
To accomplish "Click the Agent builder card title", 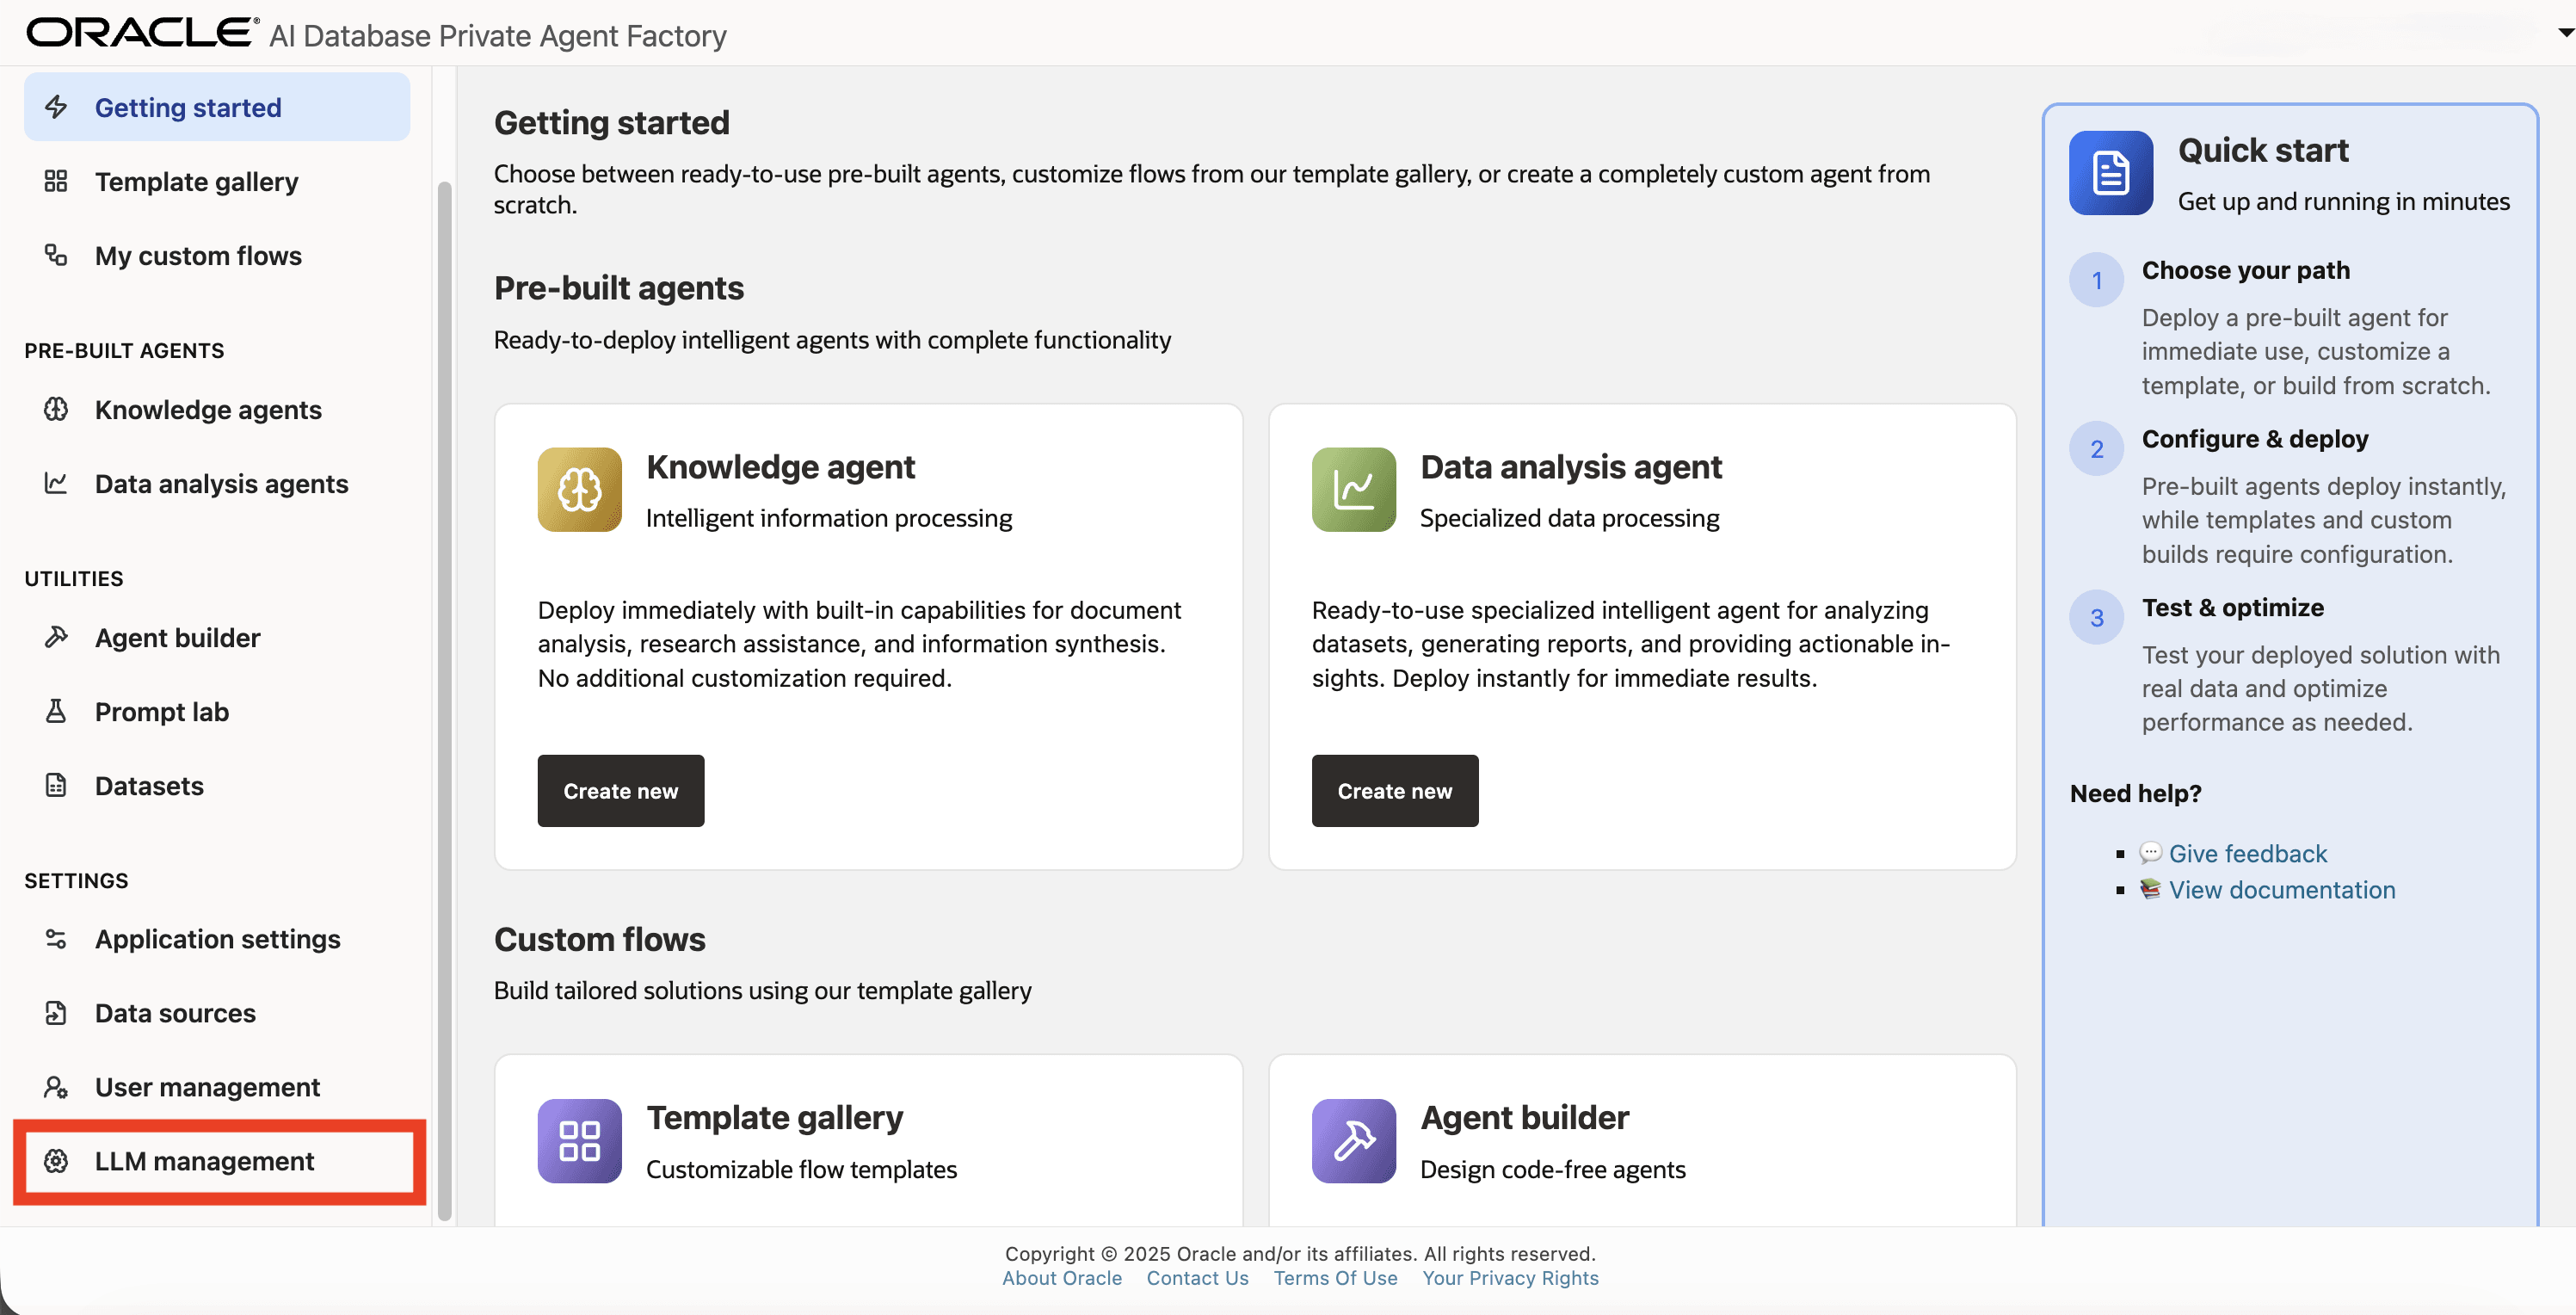I will (x=1524, y=1117).
